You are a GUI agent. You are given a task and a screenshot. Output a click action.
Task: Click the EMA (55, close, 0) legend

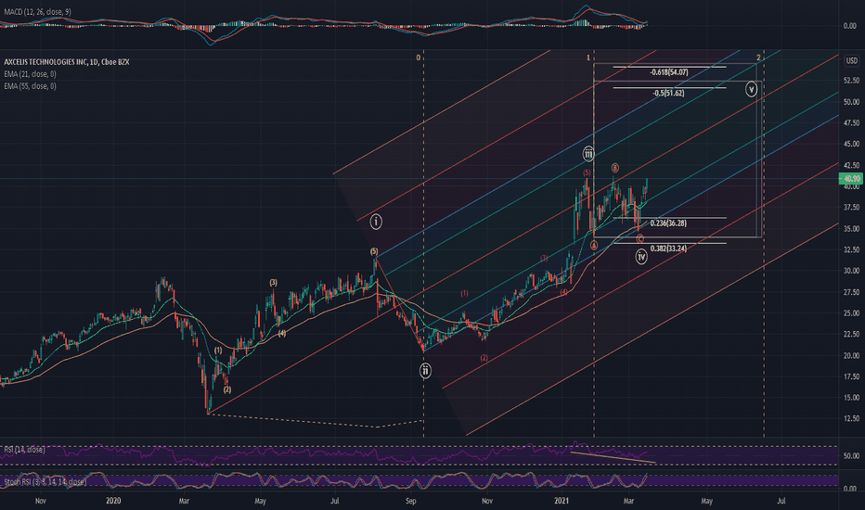(31, 86)
